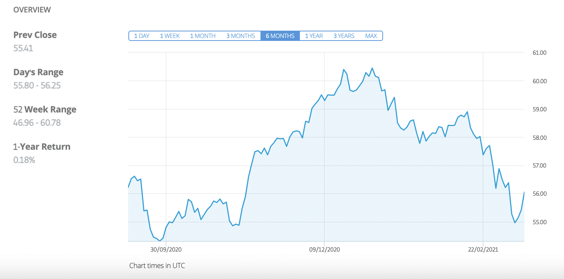Click the 59.00 price axis label
Screen dimensions: 564x279
click(540, 110)
